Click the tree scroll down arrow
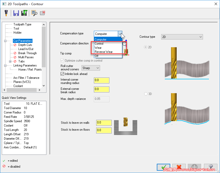The width and height of the screenshot is (220, 173). [44, 86]
